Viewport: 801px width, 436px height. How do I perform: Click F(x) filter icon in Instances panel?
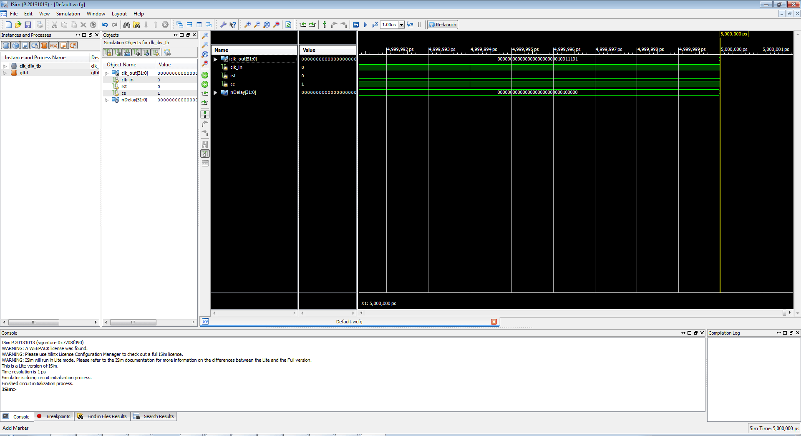click(x=54, y=45)
